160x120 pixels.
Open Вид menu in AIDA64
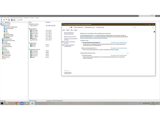coord(5,18)
